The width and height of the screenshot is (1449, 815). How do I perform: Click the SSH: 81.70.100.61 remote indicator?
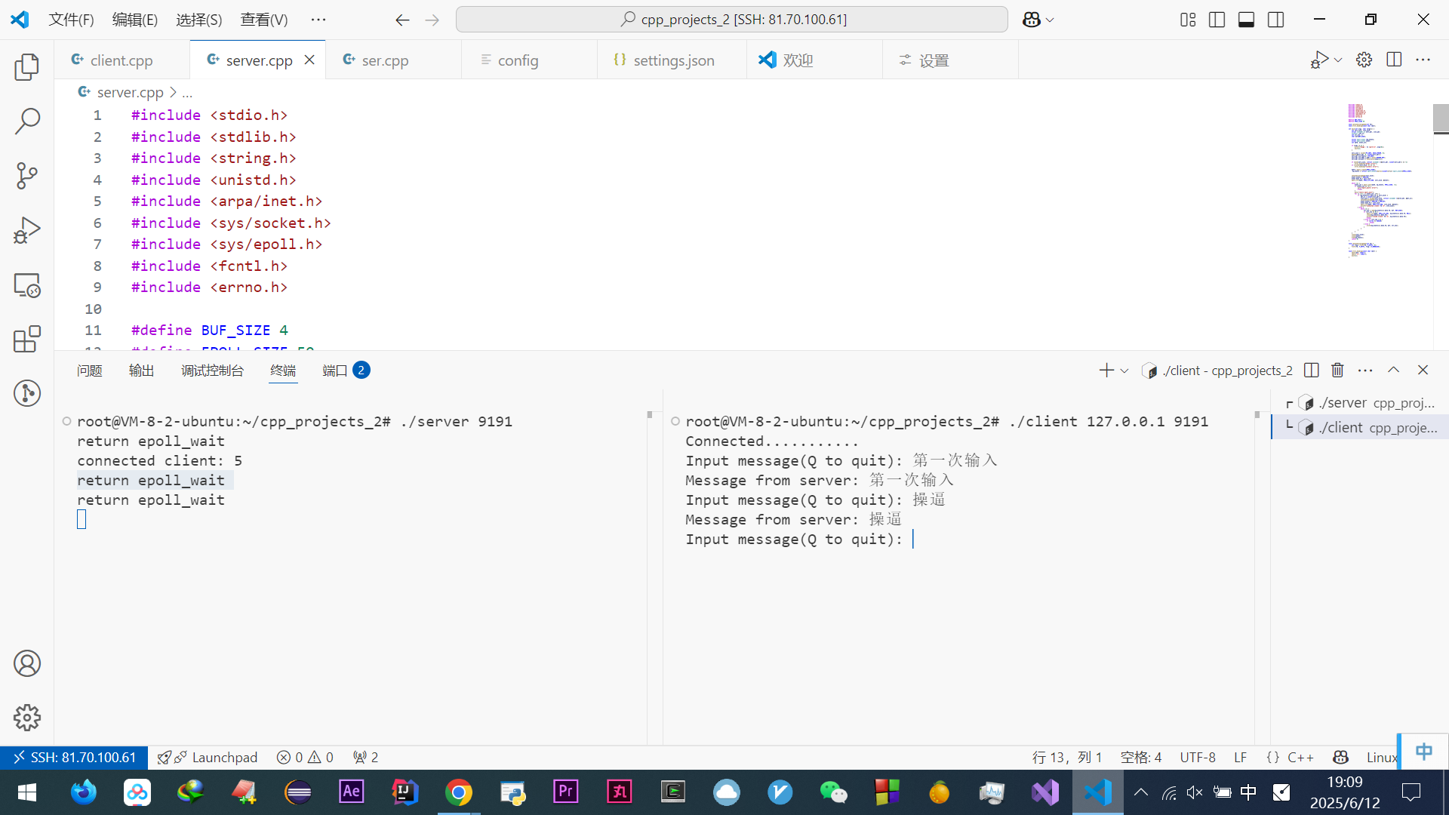pos(74,757)
